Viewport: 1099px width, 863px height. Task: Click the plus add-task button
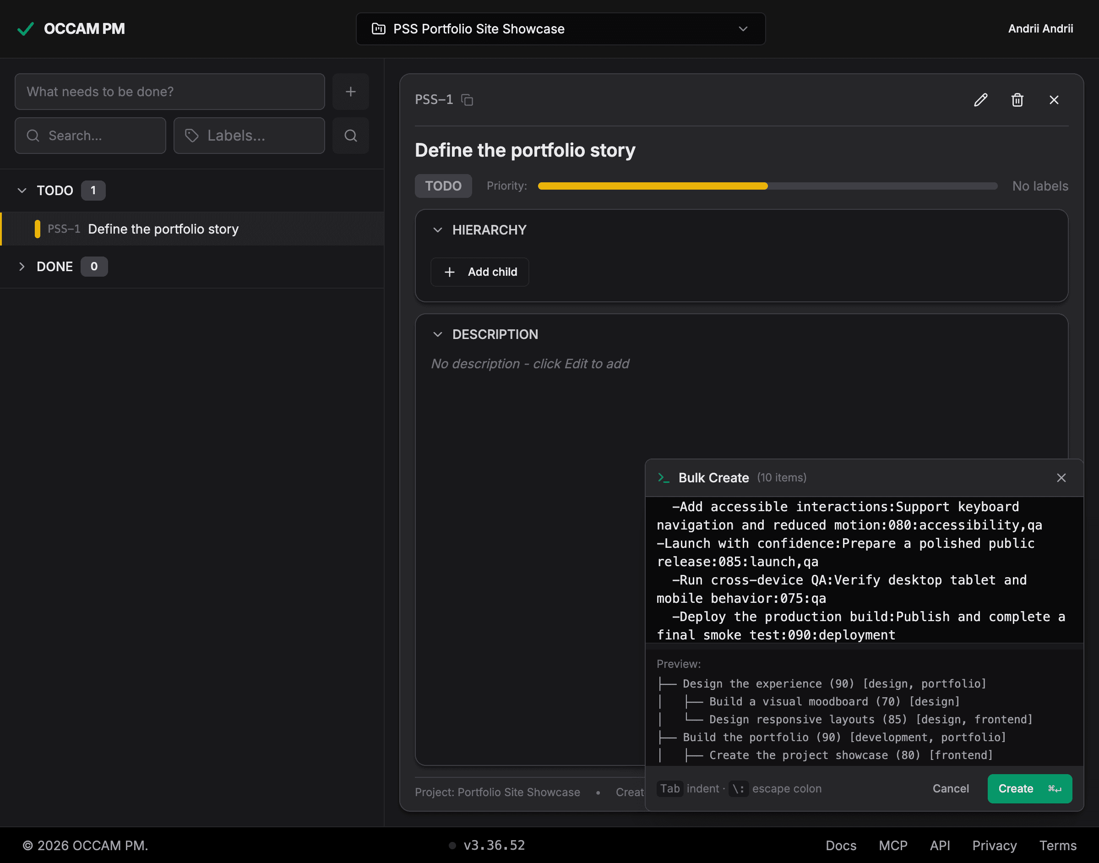pyautogui.click(x=350, y=92)
